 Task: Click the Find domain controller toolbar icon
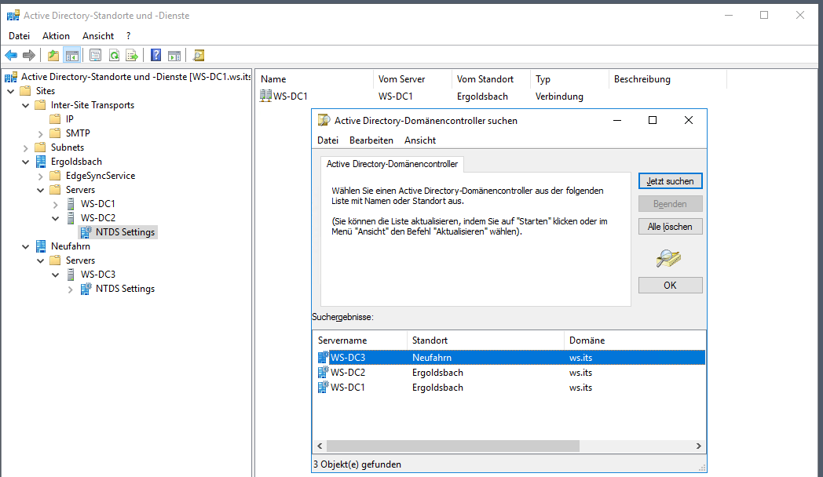tap(199, 55)
